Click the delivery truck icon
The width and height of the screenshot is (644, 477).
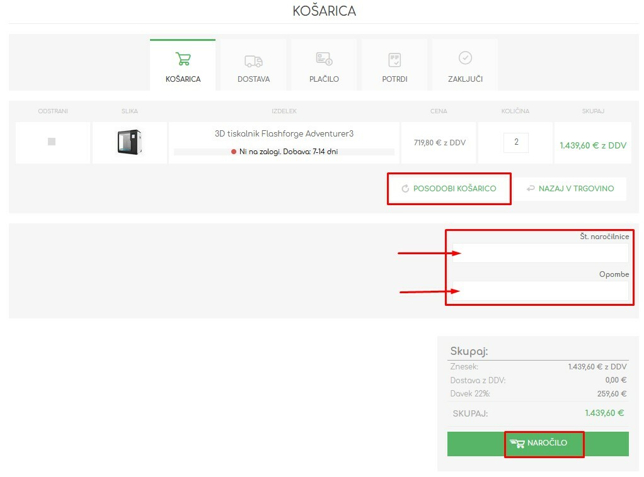[x=253, y=61]
